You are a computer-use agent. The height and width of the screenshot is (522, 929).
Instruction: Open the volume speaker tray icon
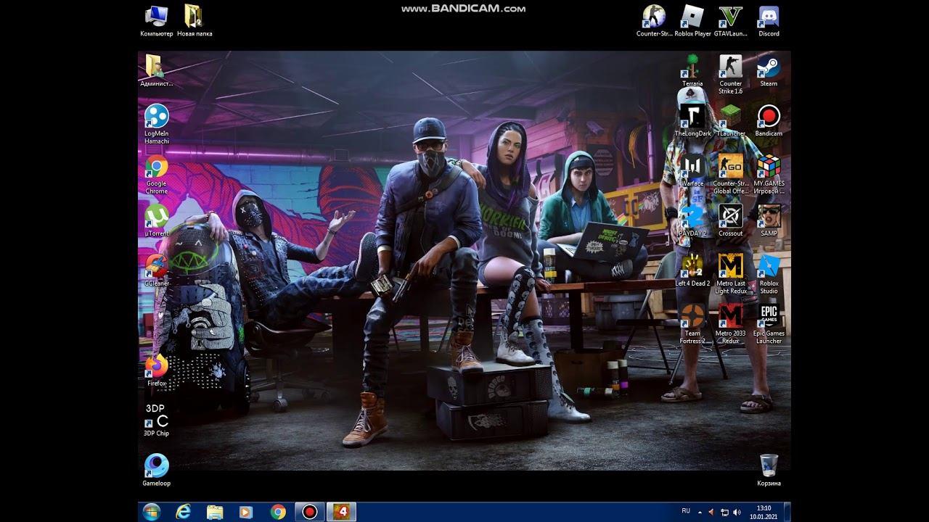(x=736, y=513)
